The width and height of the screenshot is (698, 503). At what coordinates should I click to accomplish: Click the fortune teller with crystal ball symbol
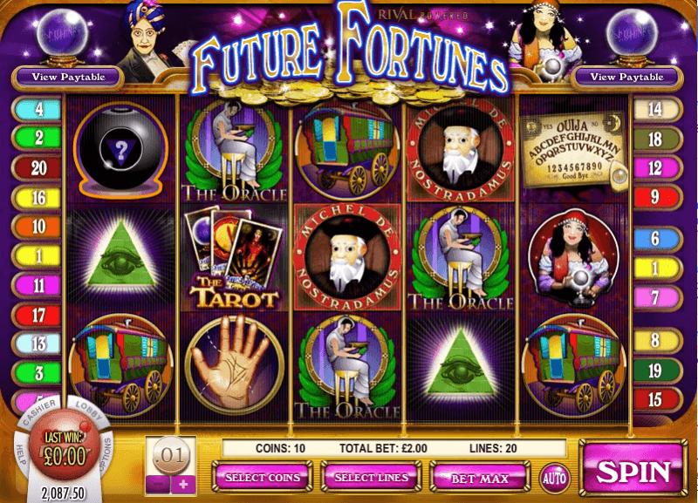click(x=573, y=259)
